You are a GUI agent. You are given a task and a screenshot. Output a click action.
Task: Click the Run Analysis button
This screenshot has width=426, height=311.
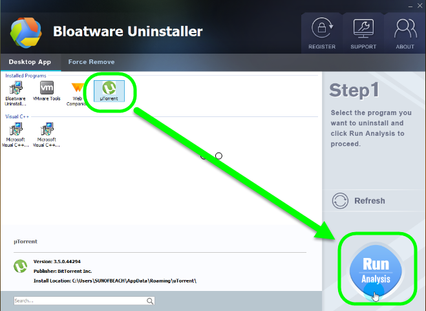point(376,272)
